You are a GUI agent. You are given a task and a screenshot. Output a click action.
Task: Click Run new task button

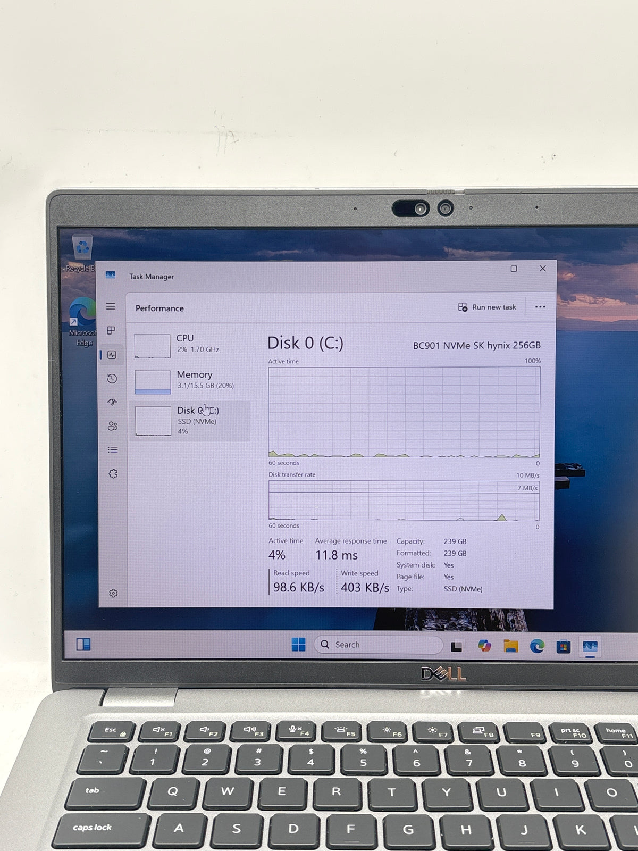pos(487,307)
